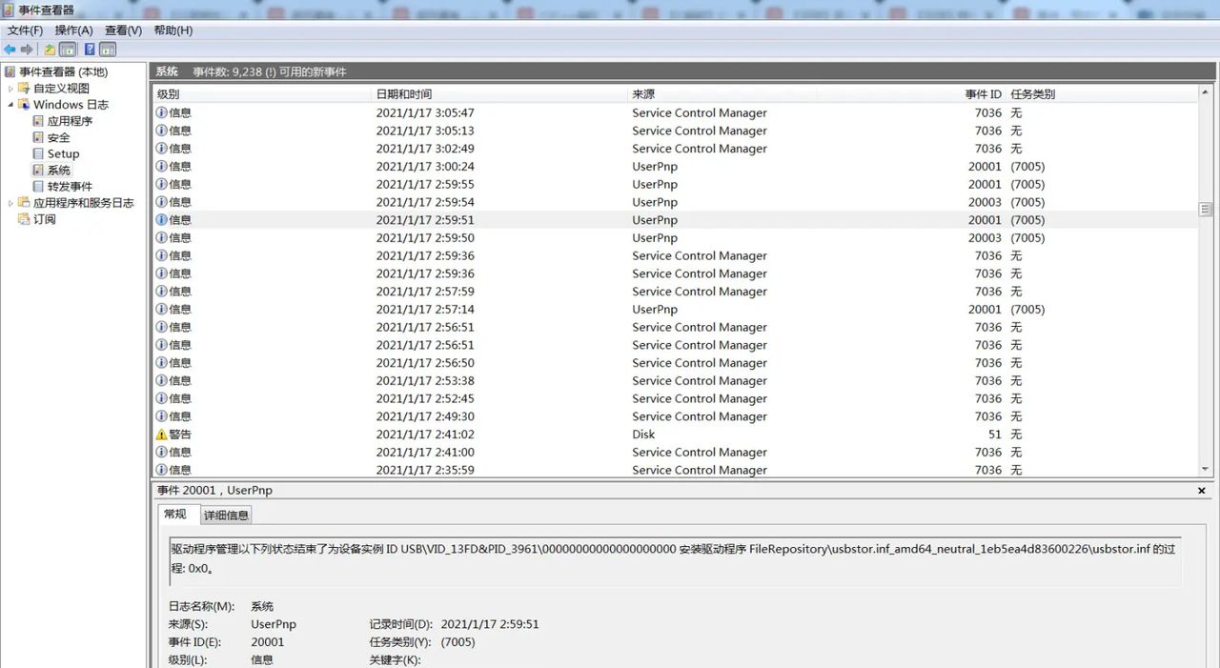Click the Setup log icon in tree

(38, 153)
